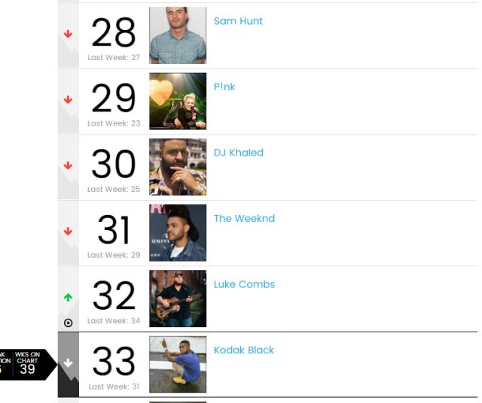Click the red down arrow beside rank 31
This screenshot has width=482, height=403.
coord(68,231)
